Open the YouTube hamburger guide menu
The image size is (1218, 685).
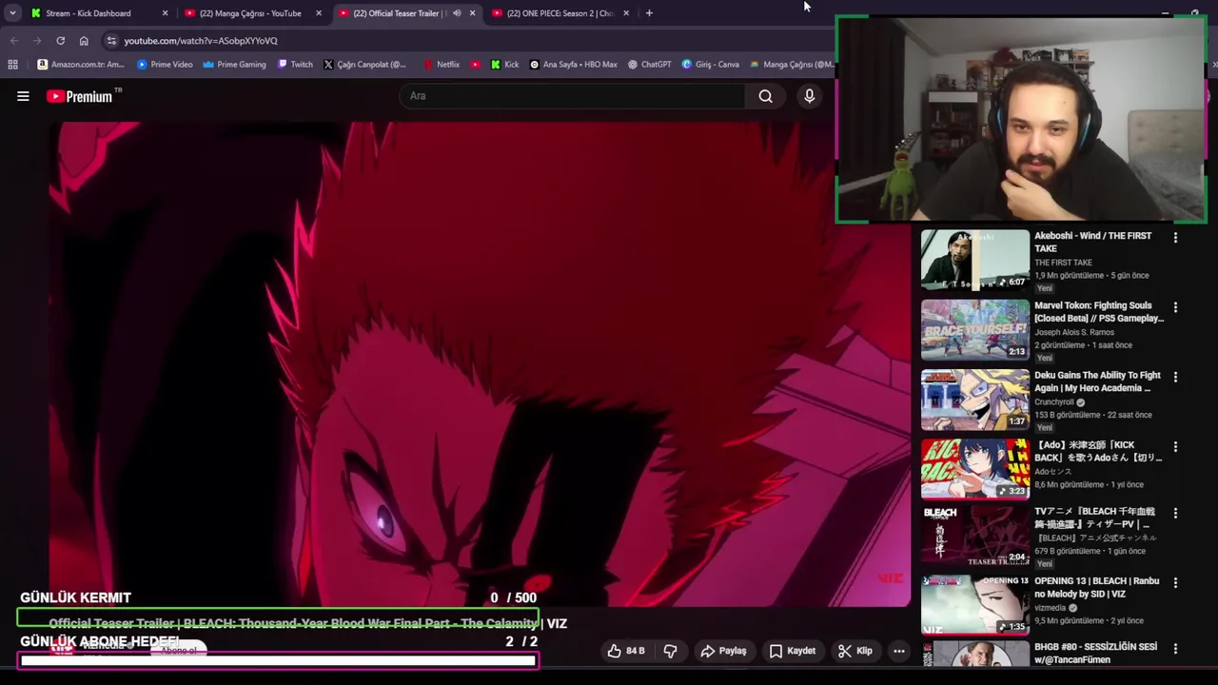pyautogui.click(x=23, y=96)
